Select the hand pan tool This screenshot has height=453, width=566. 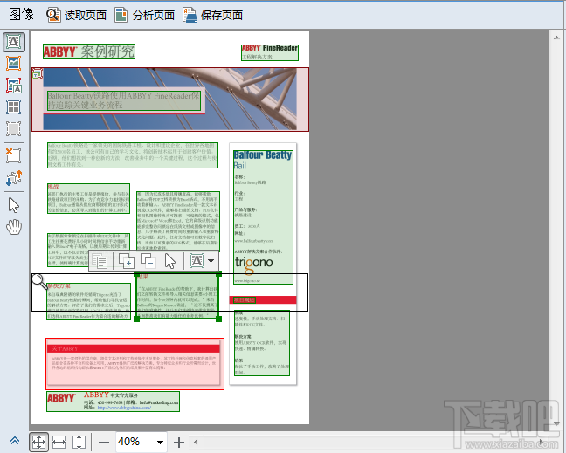click(x=14, y=227)
